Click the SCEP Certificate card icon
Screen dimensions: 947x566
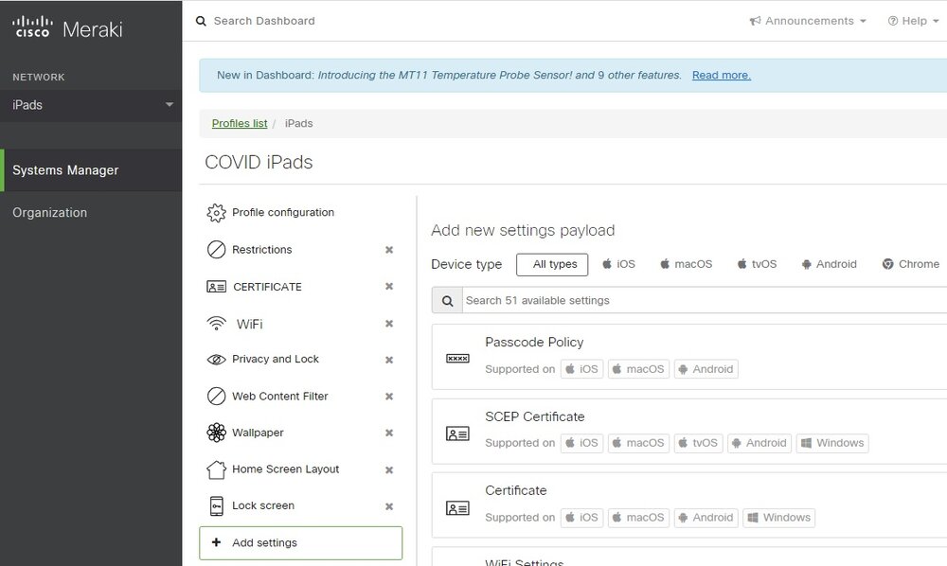(457, 433)
